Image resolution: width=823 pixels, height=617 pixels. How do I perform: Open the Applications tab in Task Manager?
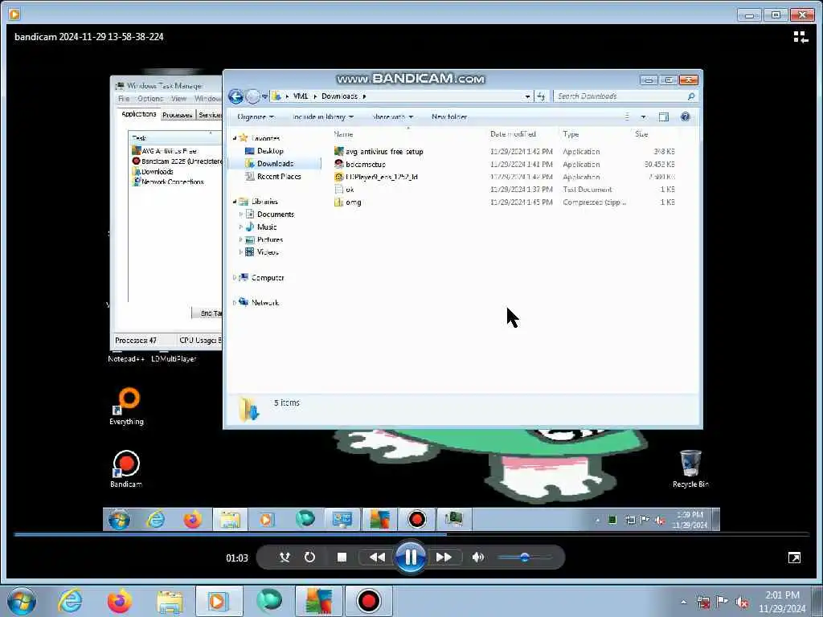coord(138,114)
